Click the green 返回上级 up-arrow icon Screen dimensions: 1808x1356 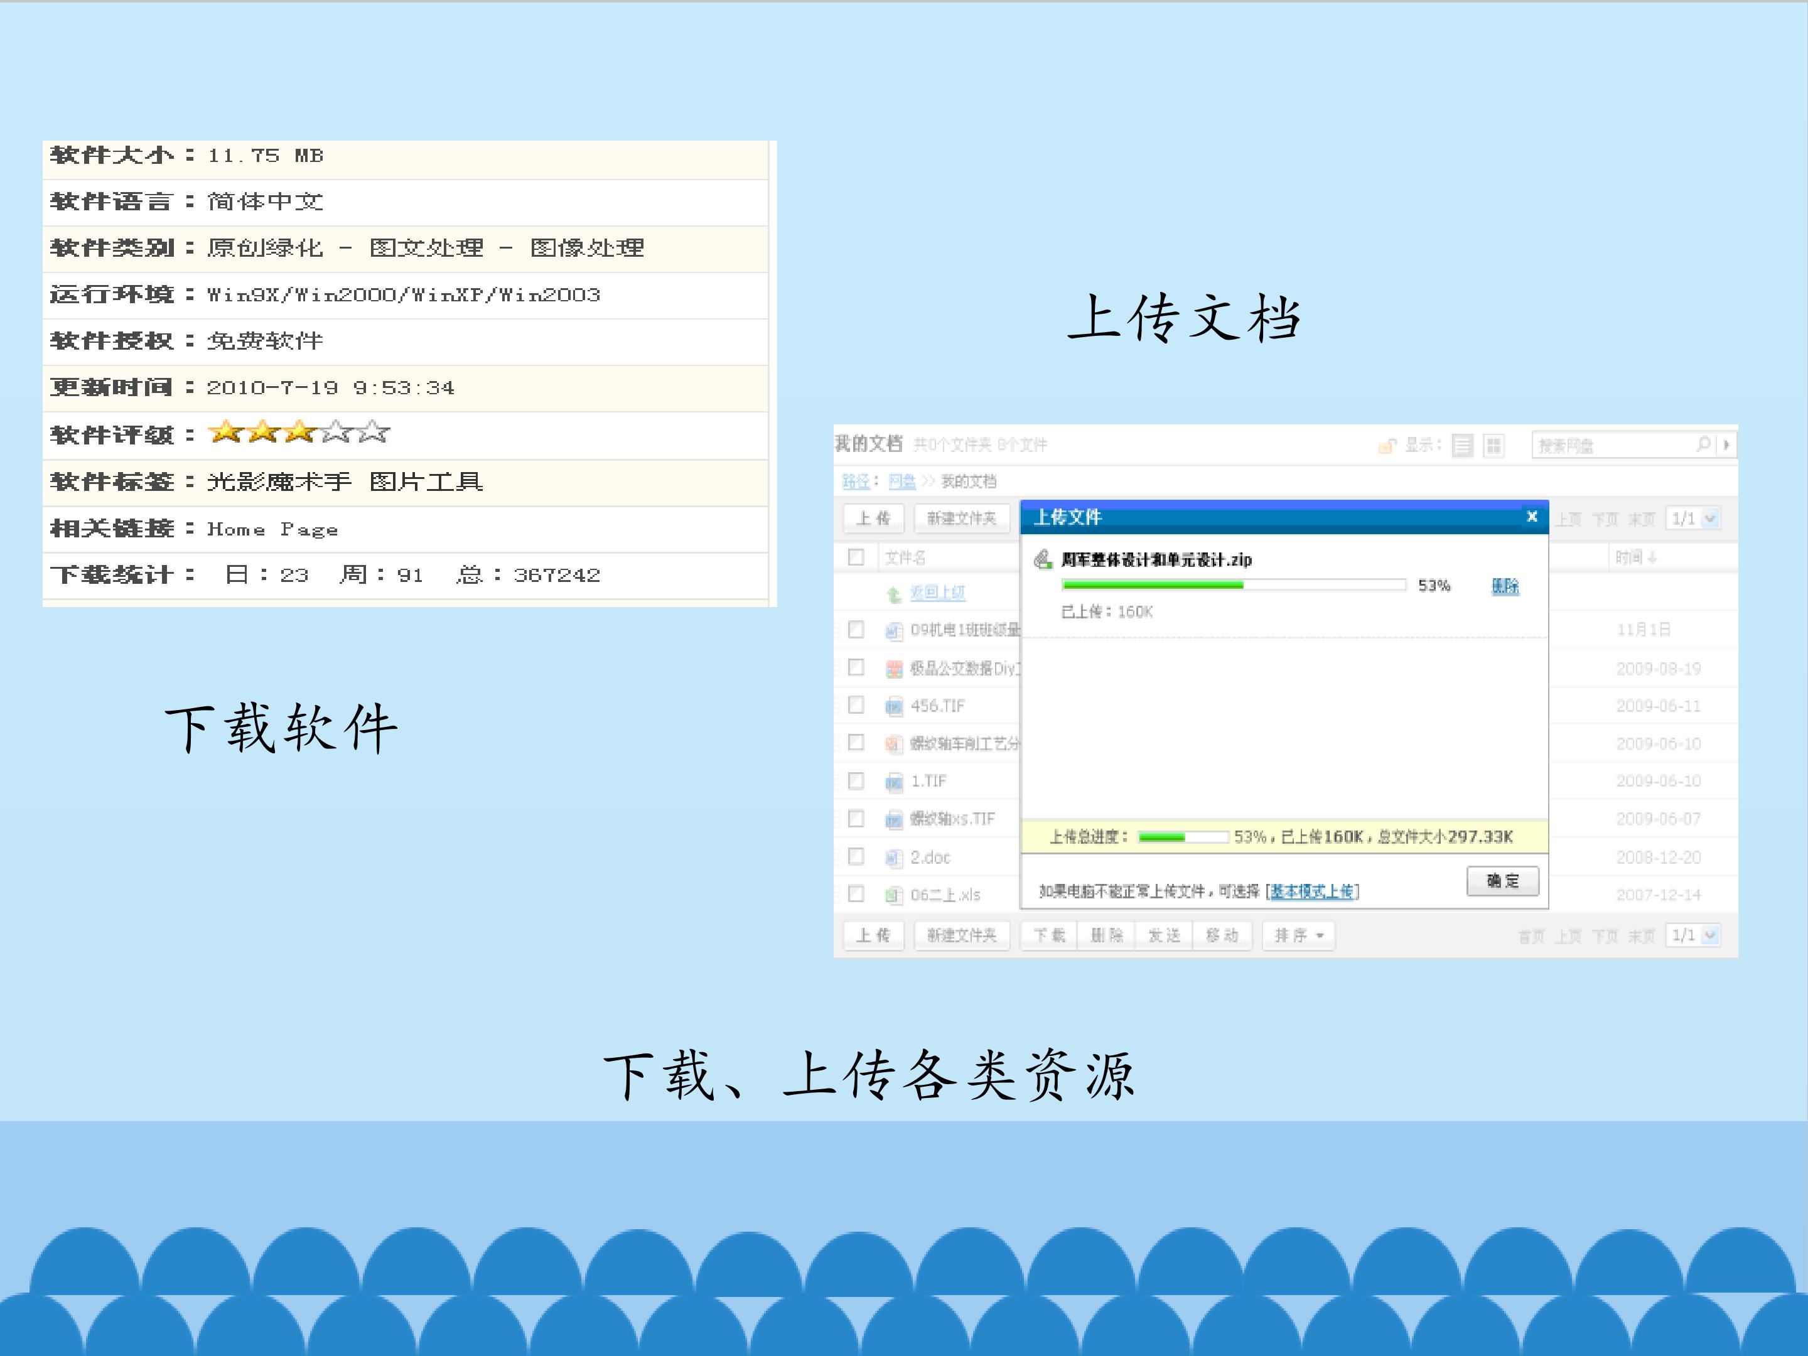coord(894,595)
